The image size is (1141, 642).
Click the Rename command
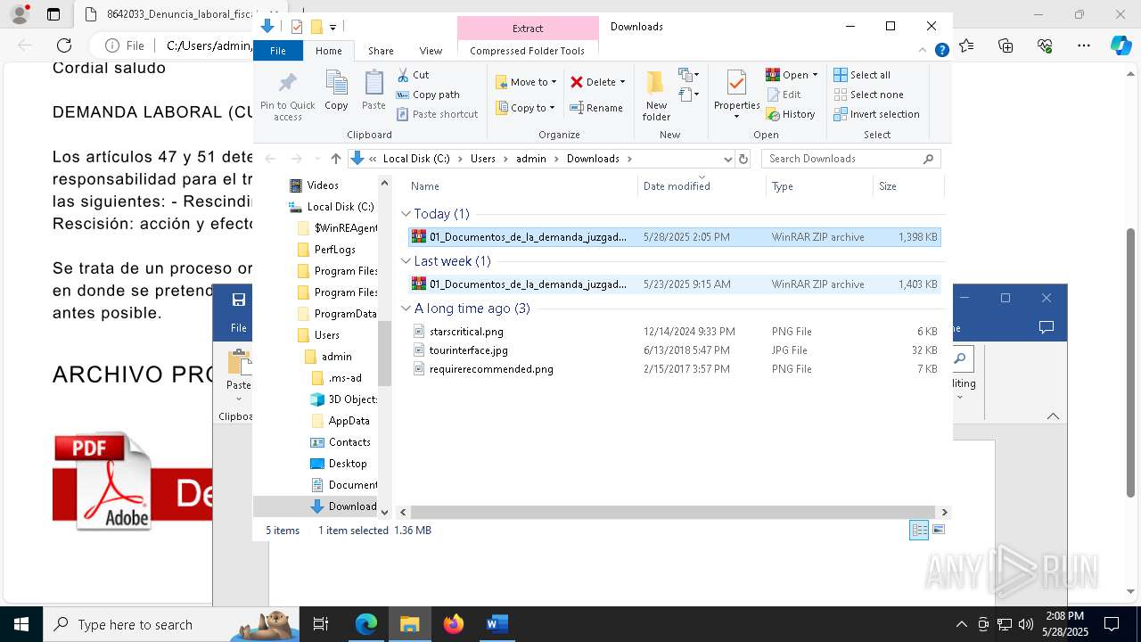coord(596,108)
